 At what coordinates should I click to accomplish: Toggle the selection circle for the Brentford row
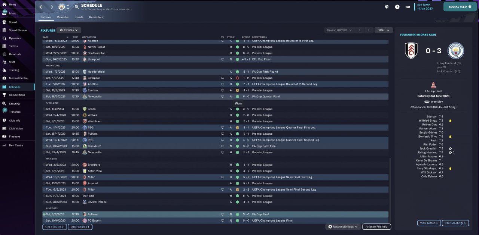(44, 164)
